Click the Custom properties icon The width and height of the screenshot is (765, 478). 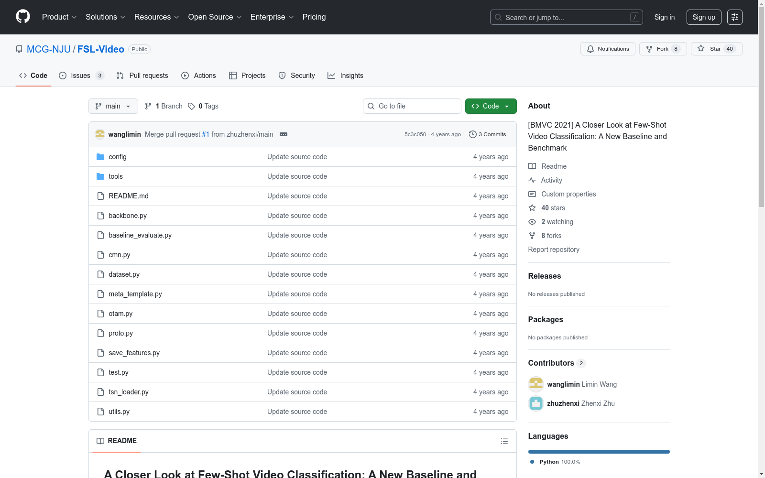[532, 194]
